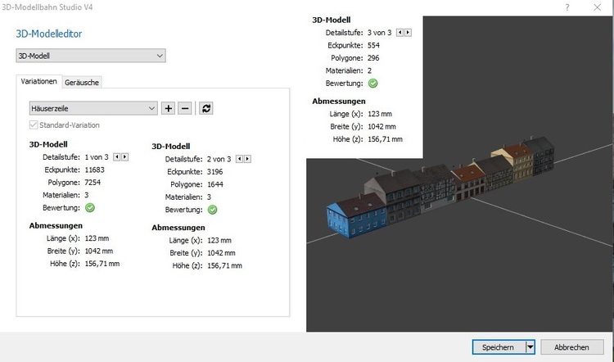Select the Eckpunkte value 3196

(x=215, y=172)
